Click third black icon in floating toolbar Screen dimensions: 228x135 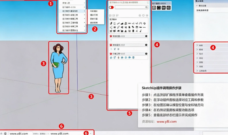164,8
